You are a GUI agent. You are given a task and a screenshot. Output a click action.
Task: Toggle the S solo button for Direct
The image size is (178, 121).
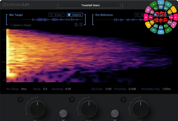pyautogui.click(x=20, y=100)
